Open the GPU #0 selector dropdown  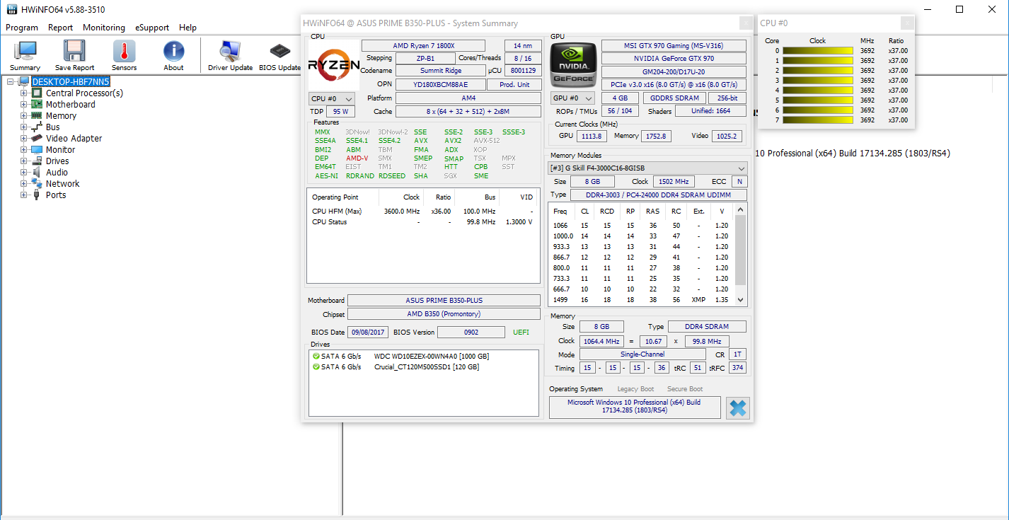(572, 98)
